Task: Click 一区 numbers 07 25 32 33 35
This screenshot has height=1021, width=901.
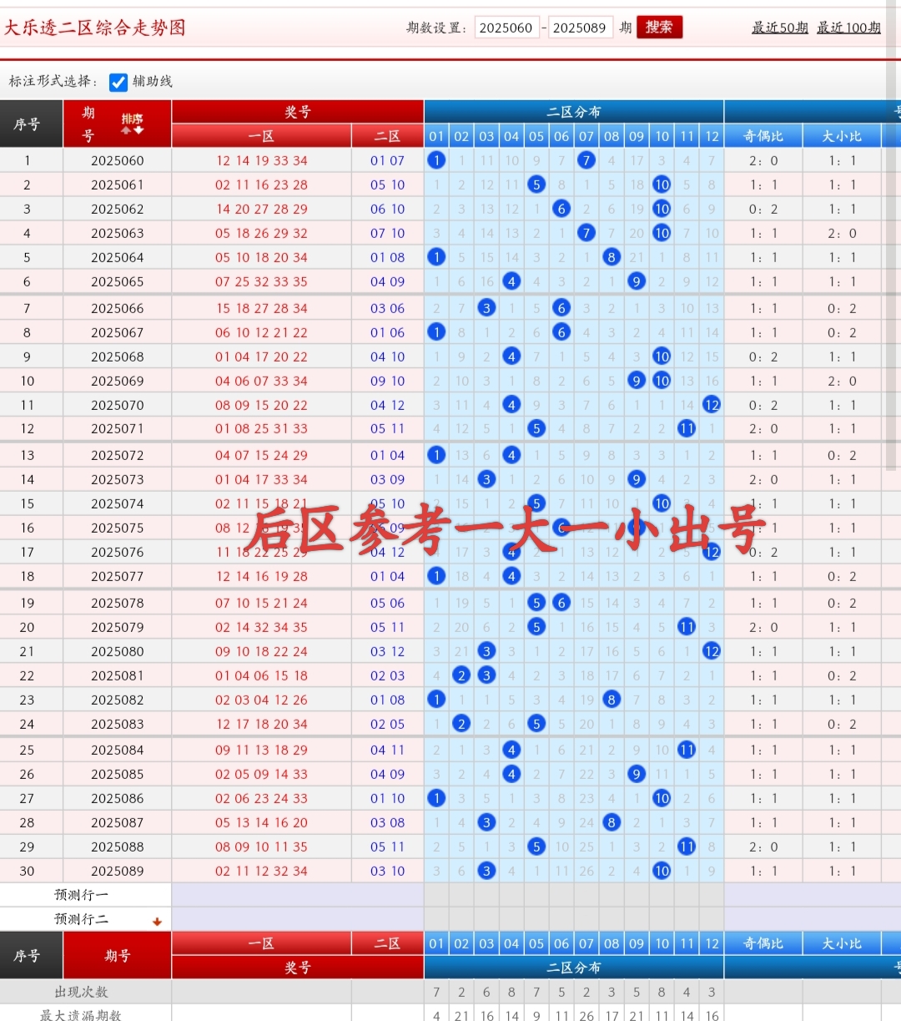Action: [261, 281]
